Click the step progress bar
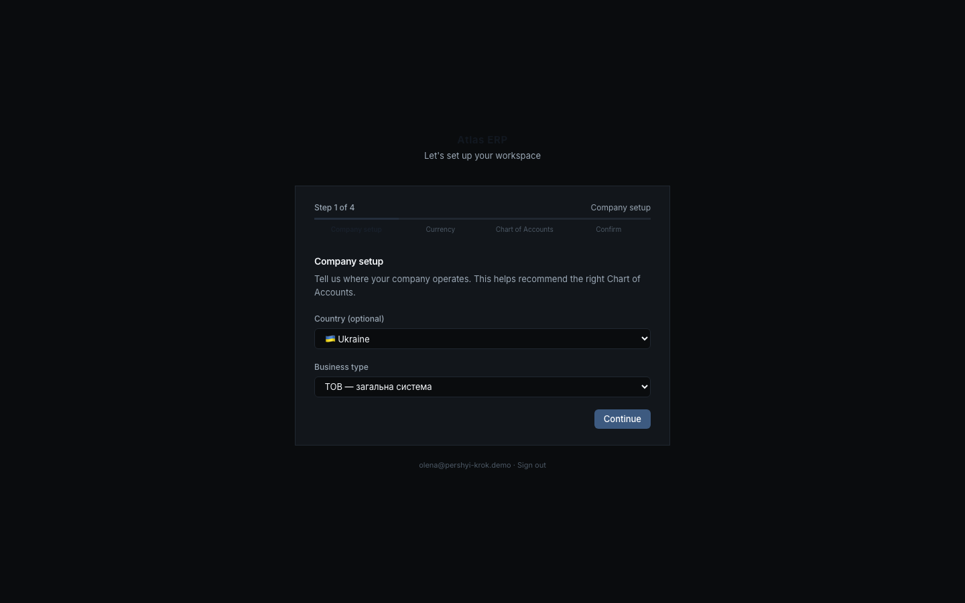Screen dimensions: 965x603 click(482, 218)
